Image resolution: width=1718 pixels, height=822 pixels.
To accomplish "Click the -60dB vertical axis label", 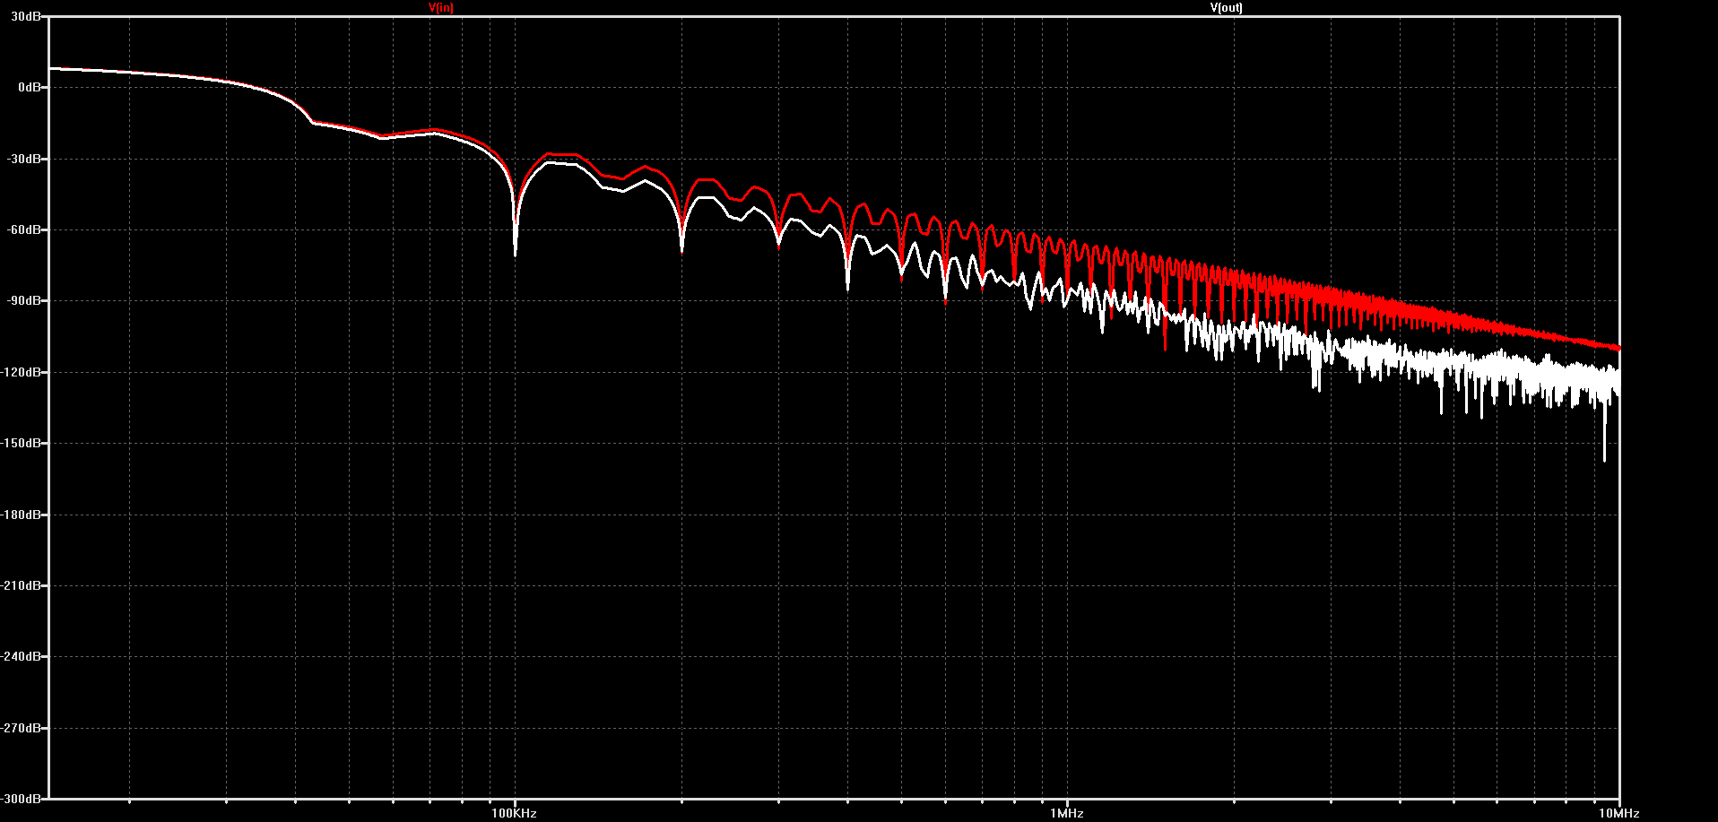I will pyautogui.click(x=23, y=229).
